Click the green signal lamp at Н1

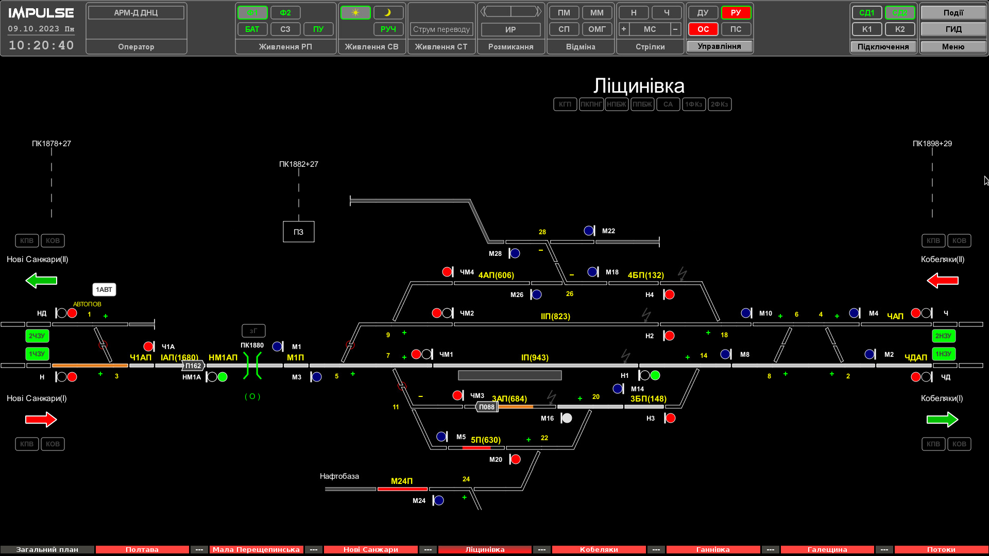655,375
